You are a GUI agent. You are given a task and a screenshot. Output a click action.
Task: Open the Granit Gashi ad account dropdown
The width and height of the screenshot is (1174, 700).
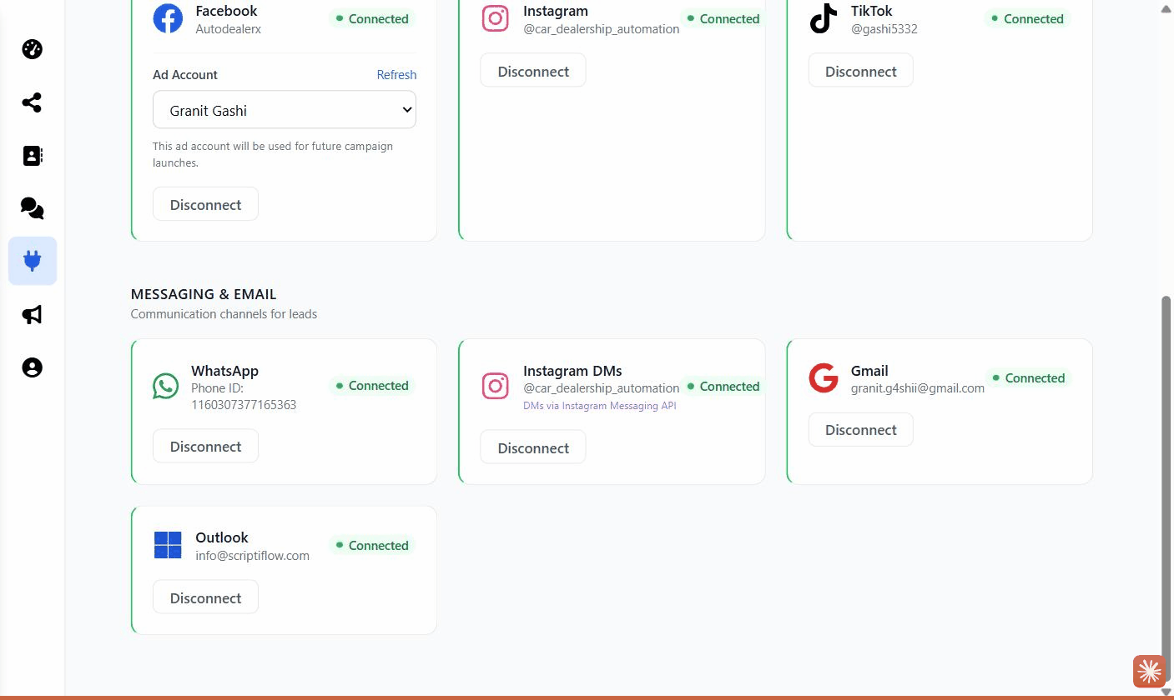point(285,110)
